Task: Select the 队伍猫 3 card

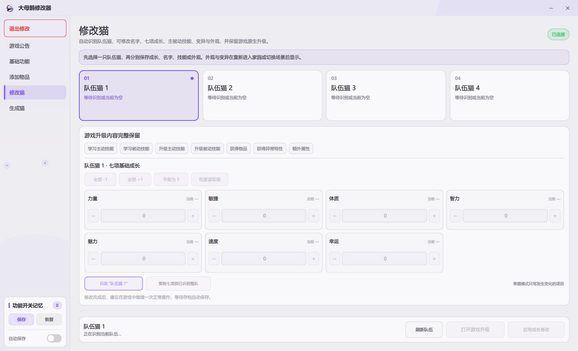Action: [386, 96]
